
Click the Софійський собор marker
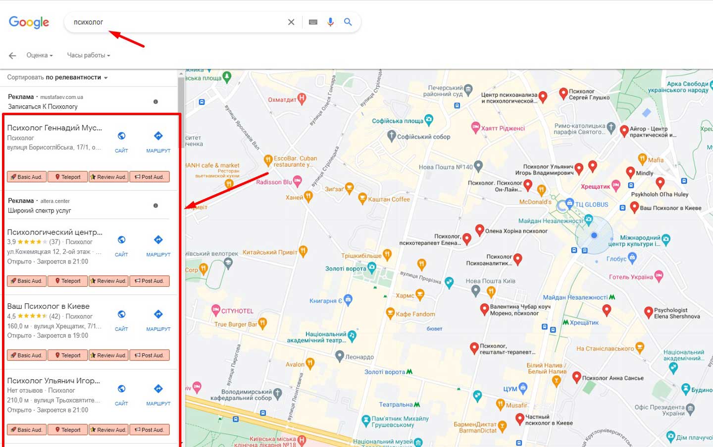pos(392,136)
